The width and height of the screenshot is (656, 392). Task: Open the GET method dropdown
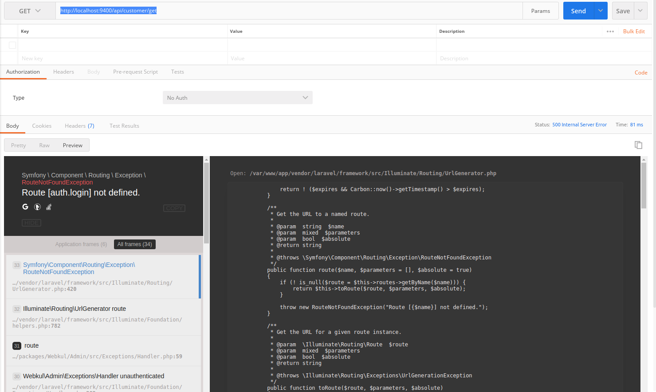click(30, 11)
